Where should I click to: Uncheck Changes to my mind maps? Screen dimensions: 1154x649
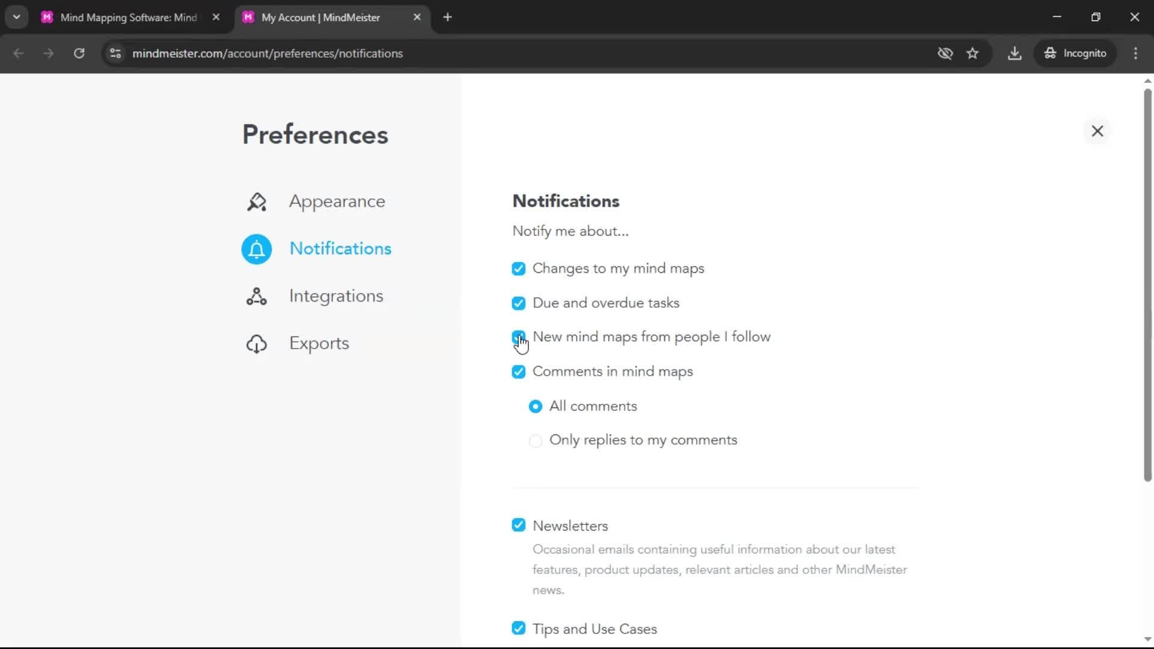[519, 269]
